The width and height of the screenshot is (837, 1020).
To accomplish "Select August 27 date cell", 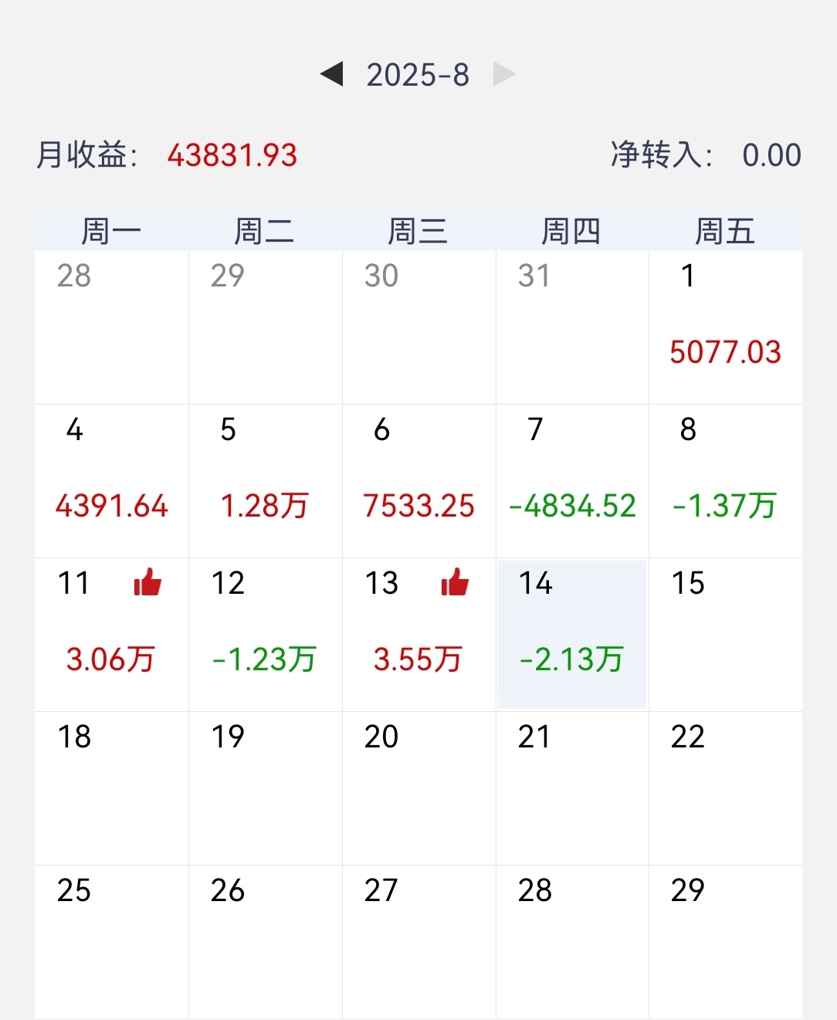I will [x=418, y=942].
